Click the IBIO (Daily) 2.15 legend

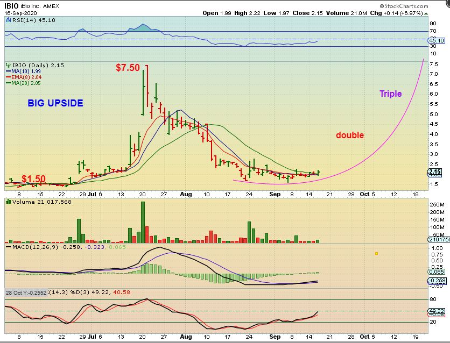pos(35,66)
